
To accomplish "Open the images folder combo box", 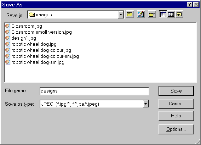I will [x=75, y=15].
